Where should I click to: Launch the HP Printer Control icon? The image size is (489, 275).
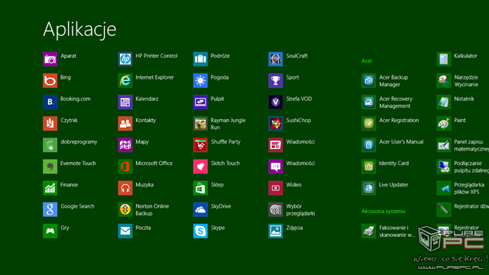[x=125, y=59]
